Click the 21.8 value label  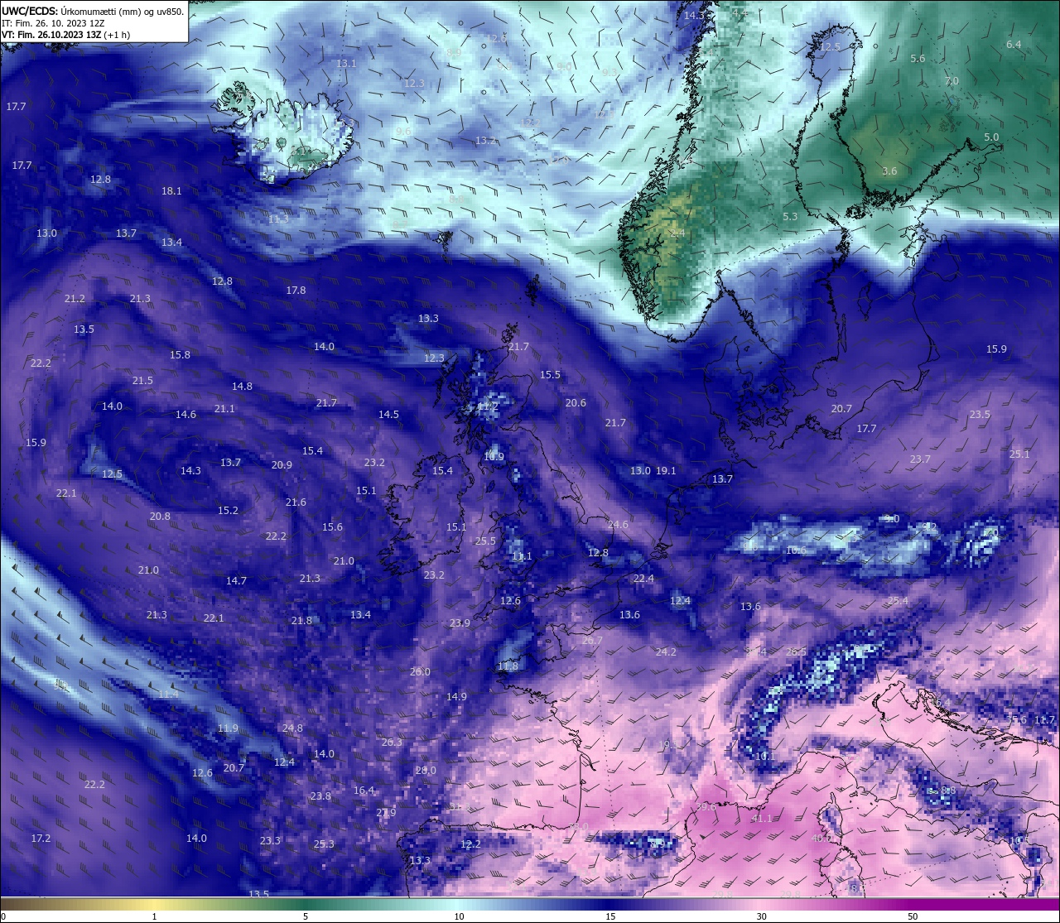pyautogui.click(x=301, y=621)
